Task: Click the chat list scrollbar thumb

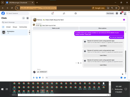Action: point(29,32)
